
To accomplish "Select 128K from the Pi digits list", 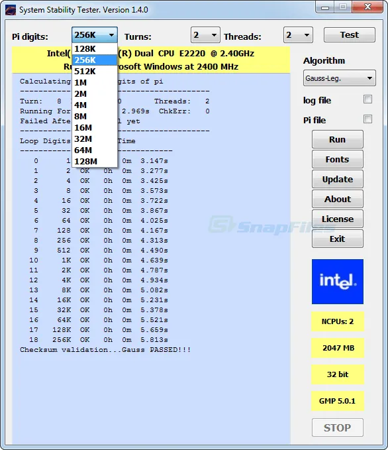I will [95, 49].
